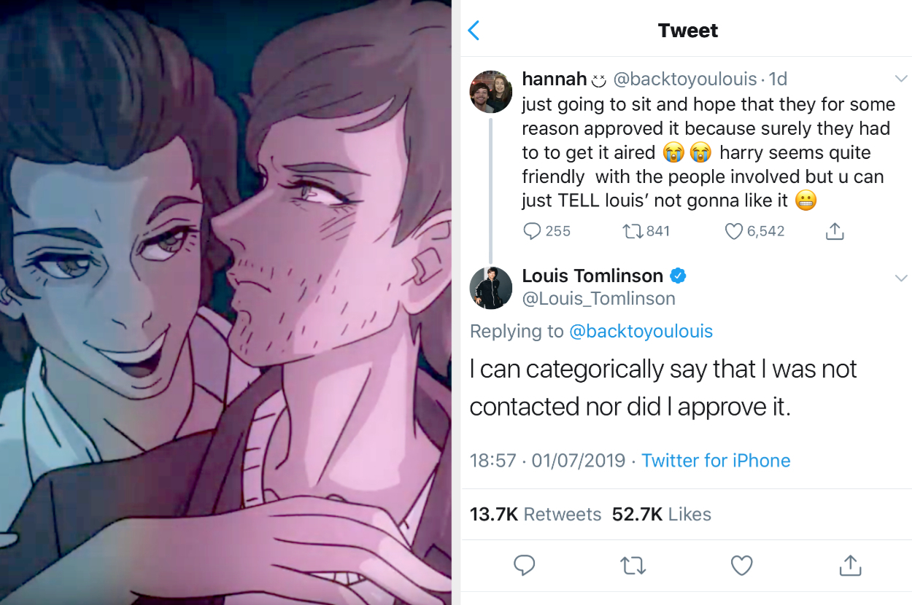Share hannah's tweet using upload icon
912x605 pixels.
[835, 231]
